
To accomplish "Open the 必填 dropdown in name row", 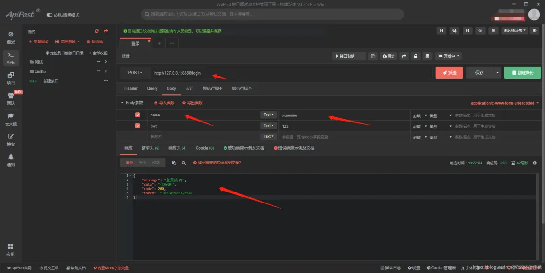I will (x=419, y=116).
